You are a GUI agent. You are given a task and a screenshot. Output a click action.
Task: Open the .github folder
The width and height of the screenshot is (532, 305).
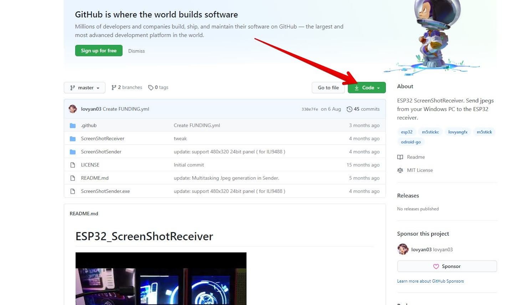click(x=89, y=125)
